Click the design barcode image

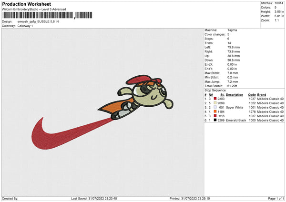tap(47, 15)
